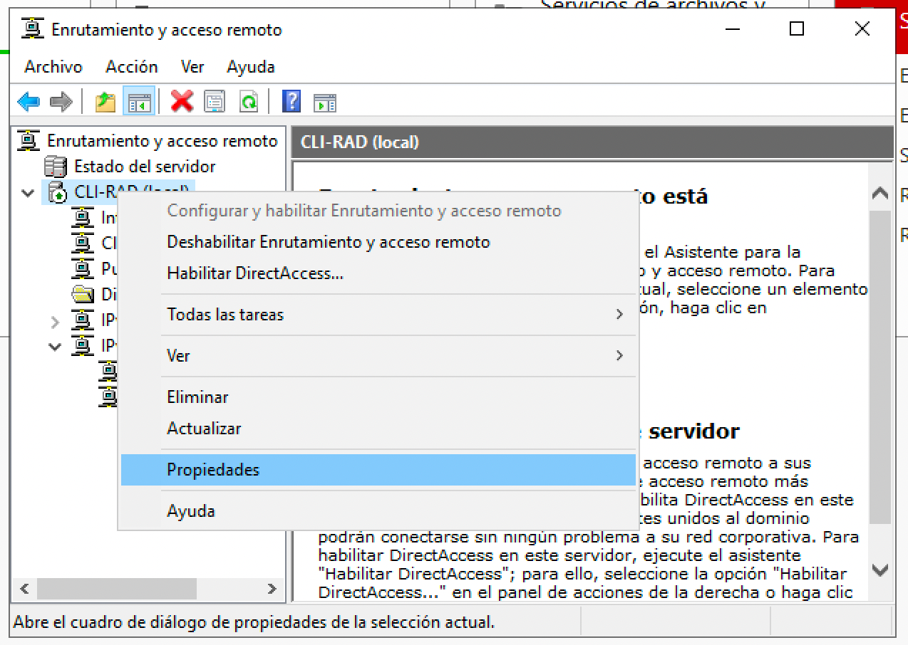Viewport: 908px width, 645px height.
Task: Select the Estado del servidor tree item
Action: 145,166
